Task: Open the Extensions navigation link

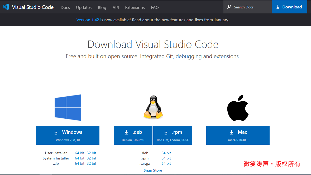Action: (x=135, y=8)
